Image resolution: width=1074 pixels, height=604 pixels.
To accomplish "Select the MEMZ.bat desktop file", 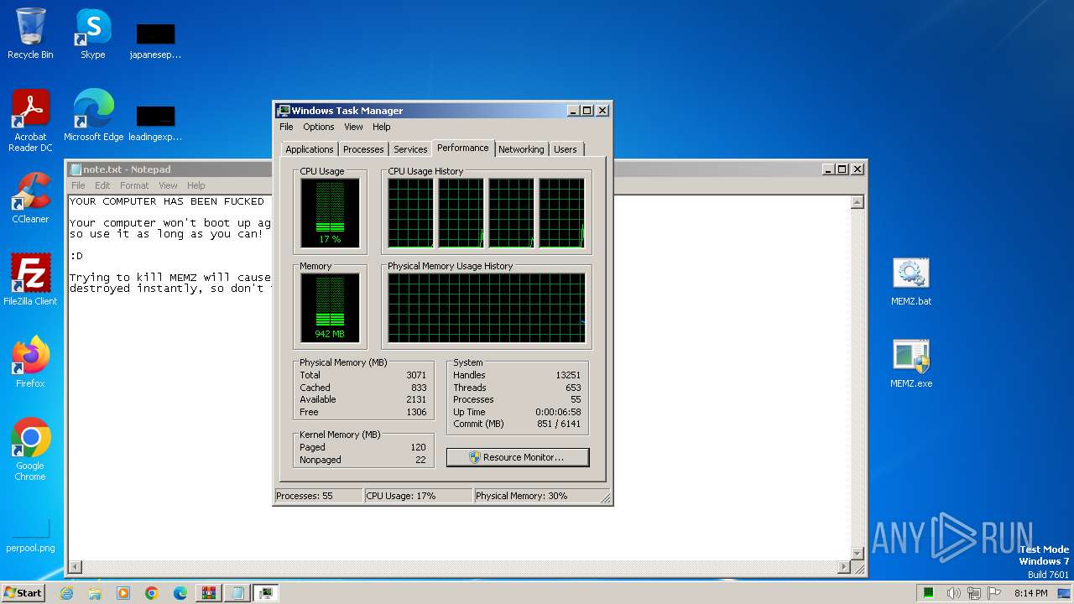I will pyautogui.click(x=911, y=281).
